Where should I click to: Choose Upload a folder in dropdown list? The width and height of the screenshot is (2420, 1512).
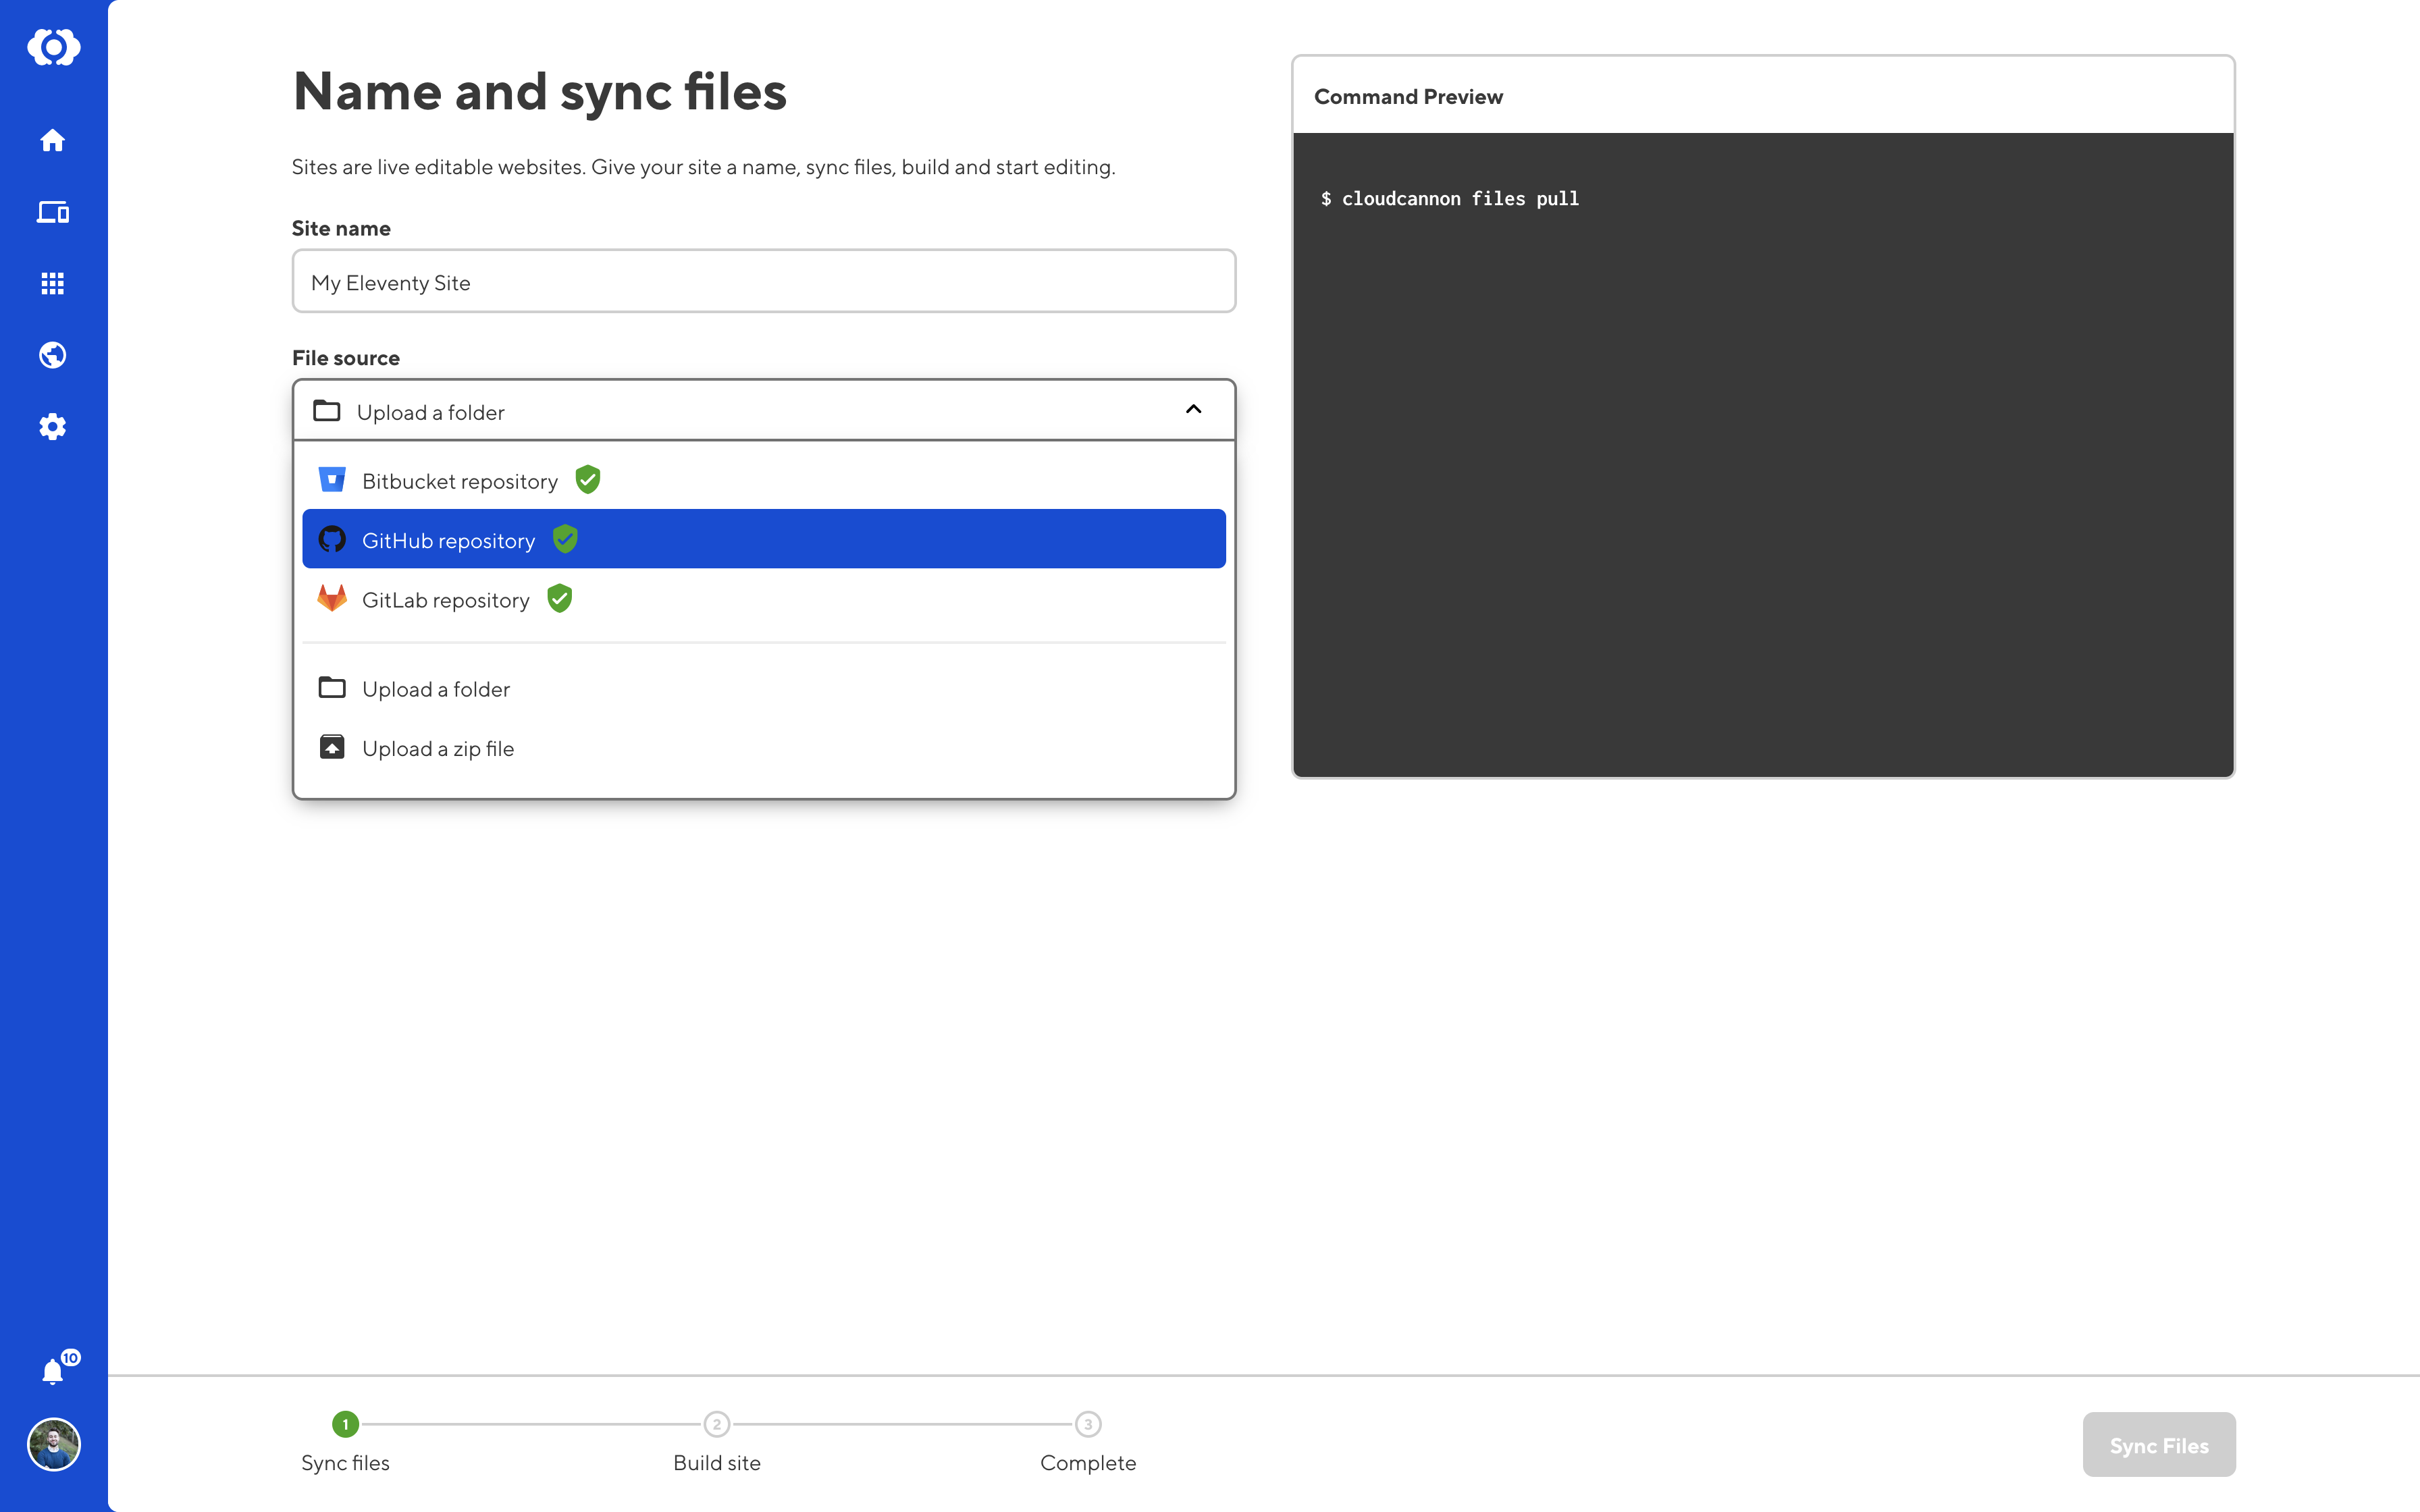436,689
